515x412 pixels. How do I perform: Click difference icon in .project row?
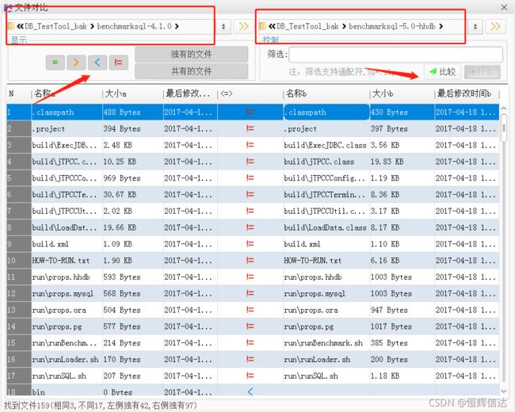point(250,128)
